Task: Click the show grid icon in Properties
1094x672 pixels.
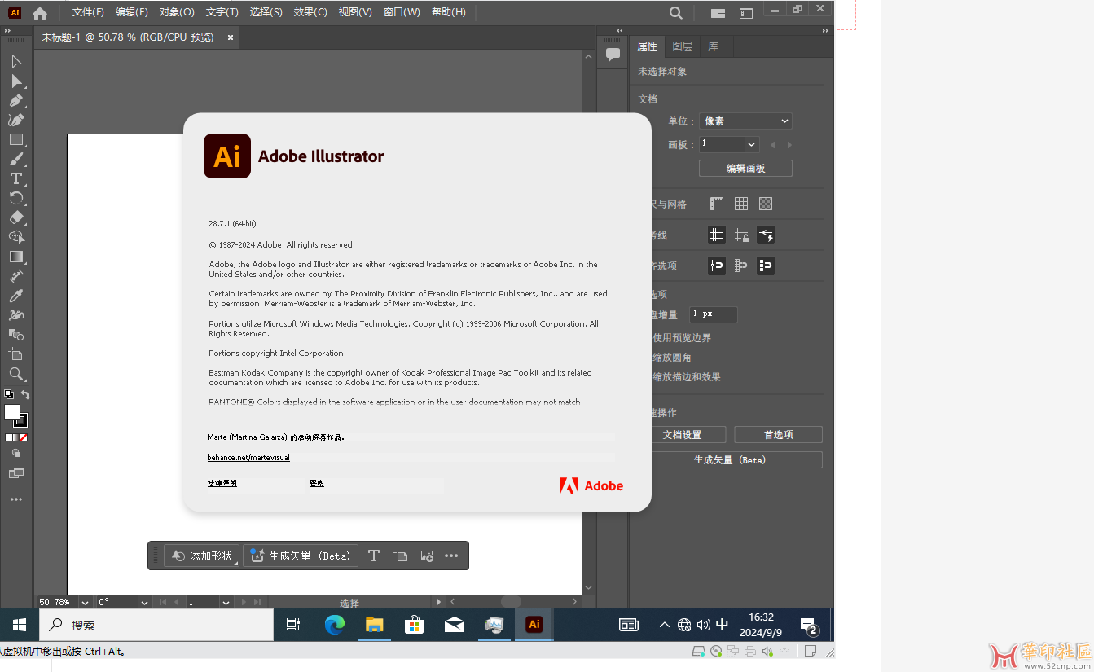Action: [x=741, y=204]
